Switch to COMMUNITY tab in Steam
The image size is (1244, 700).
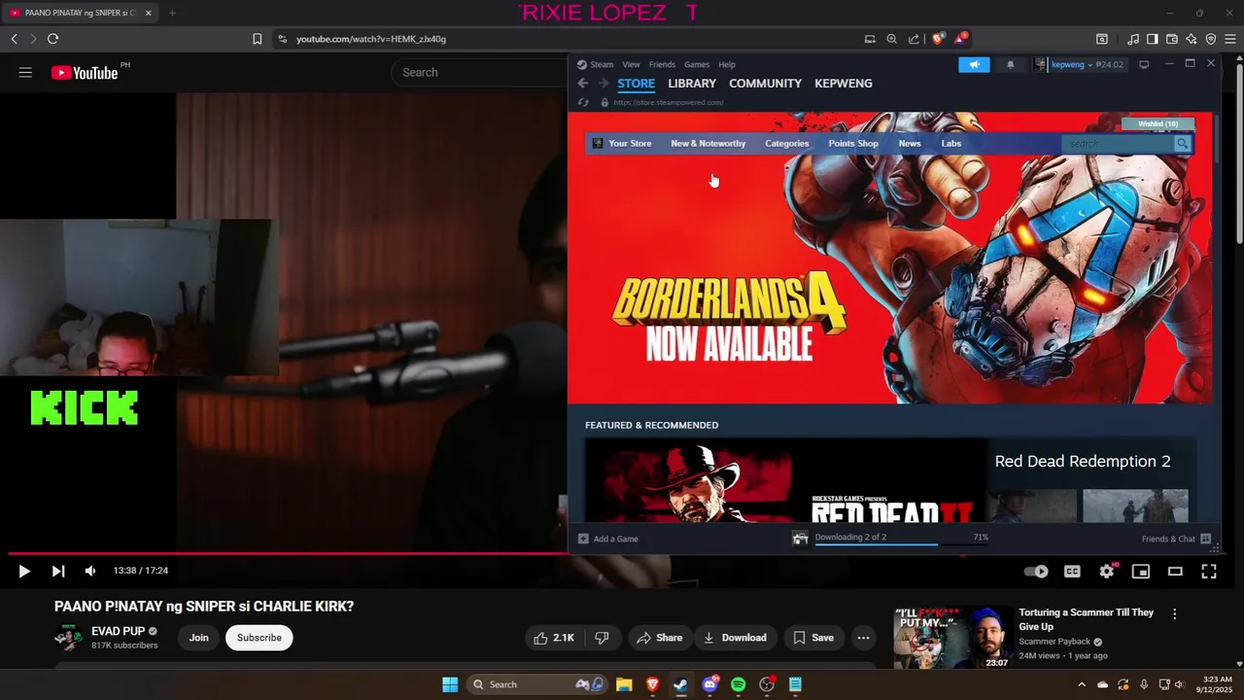(x=766, y=84)
